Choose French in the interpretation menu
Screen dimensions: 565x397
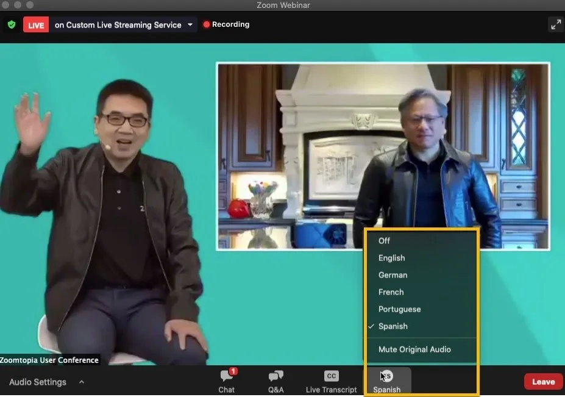(x=391, y=292)
